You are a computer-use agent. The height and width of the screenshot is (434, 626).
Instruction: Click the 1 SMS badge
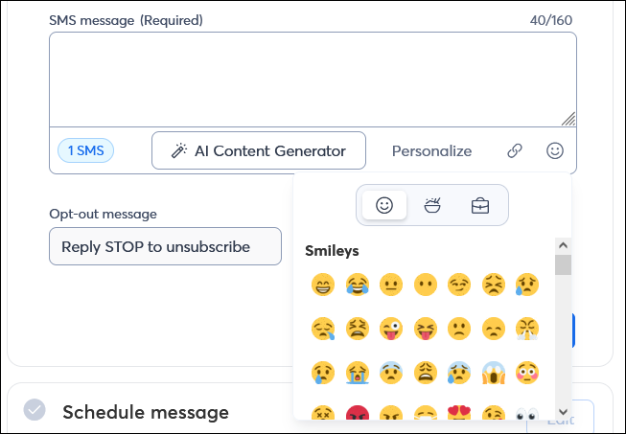[x=85, y=150]
